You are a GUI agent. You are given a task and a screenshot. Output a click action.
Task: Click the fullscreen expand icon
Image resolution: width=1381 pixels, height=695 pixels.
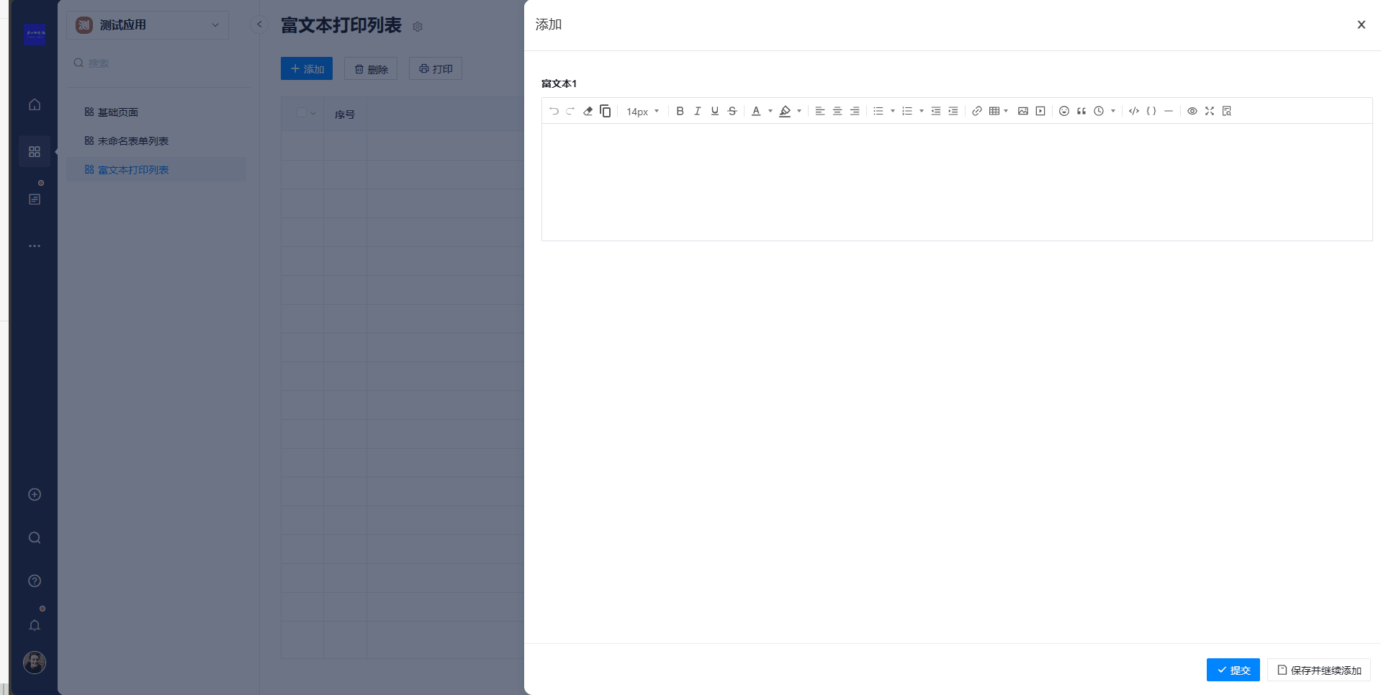point(1209,111)
